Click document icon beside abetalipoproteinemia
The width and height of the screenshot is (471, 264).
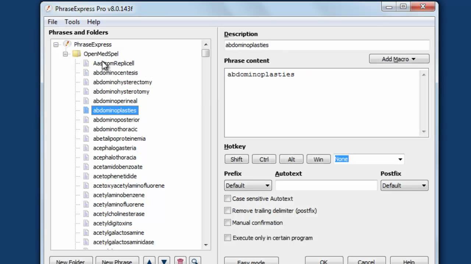86,139
